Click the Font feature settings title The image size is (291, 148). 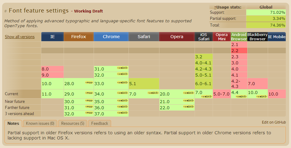39,11
